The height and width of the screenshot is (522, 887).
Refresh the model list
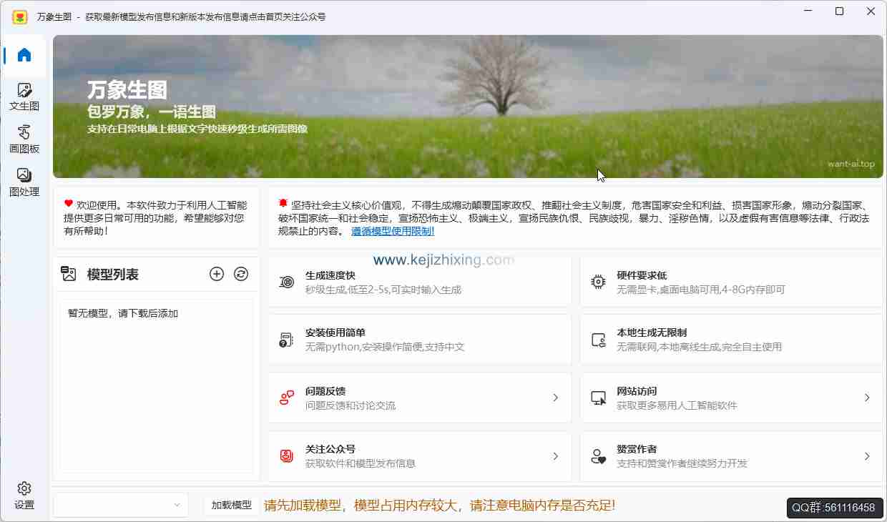pos(240,273)
